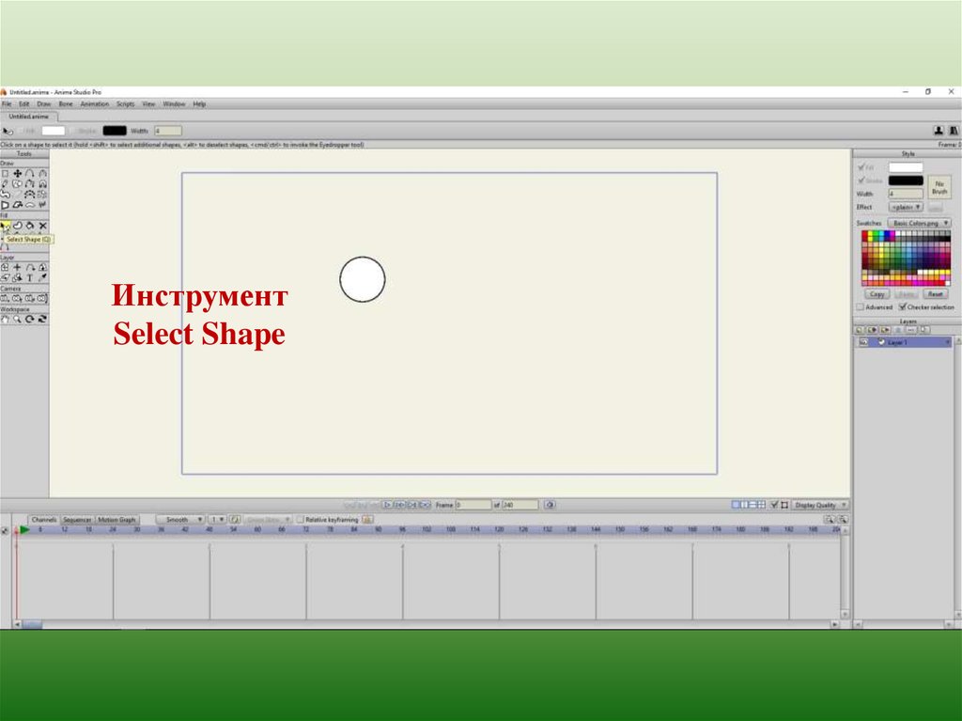The height and width of the screenshot is (721, 962).
Task: Click the Copy style button
Action: (876, 294)
